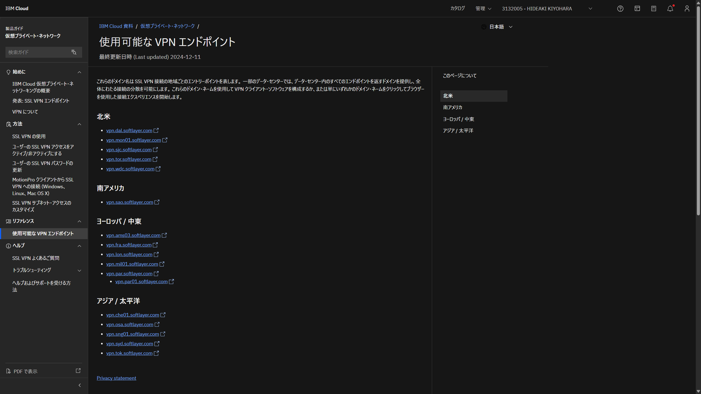Open the notifications bell icon
Image resolution: width=701 pixels, height=394 pixels.
[x=670, y=8]
